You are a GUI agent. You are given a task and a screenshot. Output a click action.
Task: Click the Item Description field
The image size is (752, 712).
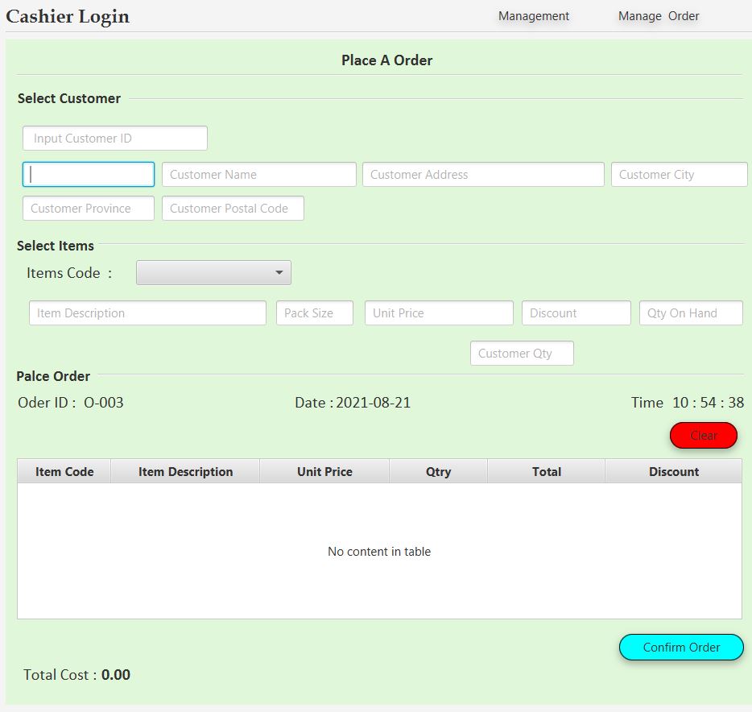pyautogui.click(x=147, y=313)
